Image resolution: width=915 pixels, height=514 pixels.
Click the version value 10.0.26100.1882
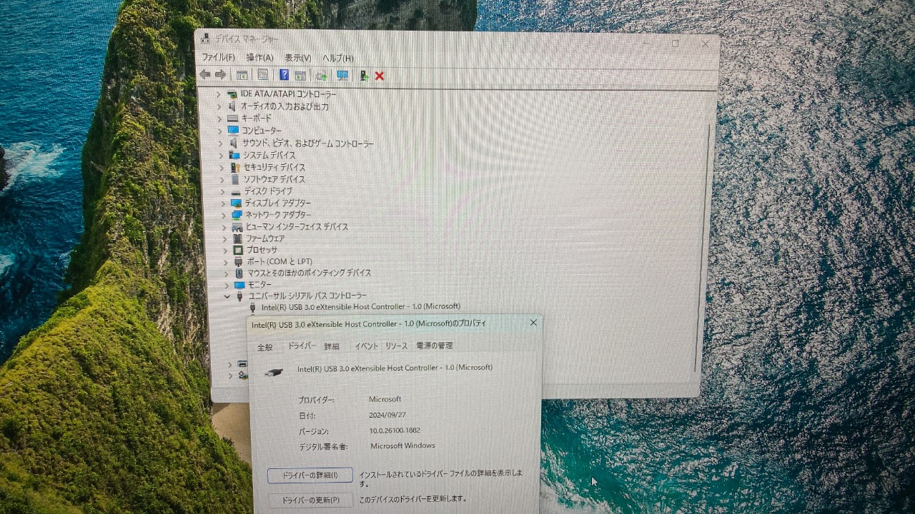pyautogui.click(x=395, y=430)
